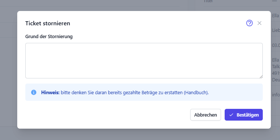Screen dimensions: 280x140
Task: Click the Abbrechen button
Action: coord(206,115)
